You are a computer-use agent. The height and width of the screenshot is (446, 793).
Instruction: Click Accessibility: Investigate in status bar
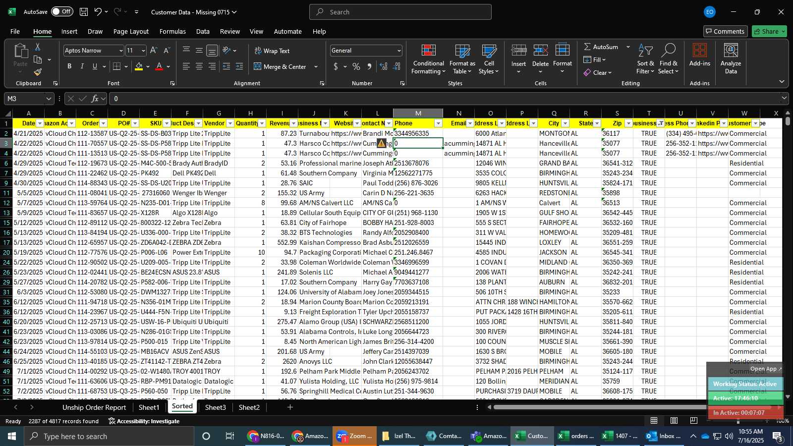click(x=144, y=421)
